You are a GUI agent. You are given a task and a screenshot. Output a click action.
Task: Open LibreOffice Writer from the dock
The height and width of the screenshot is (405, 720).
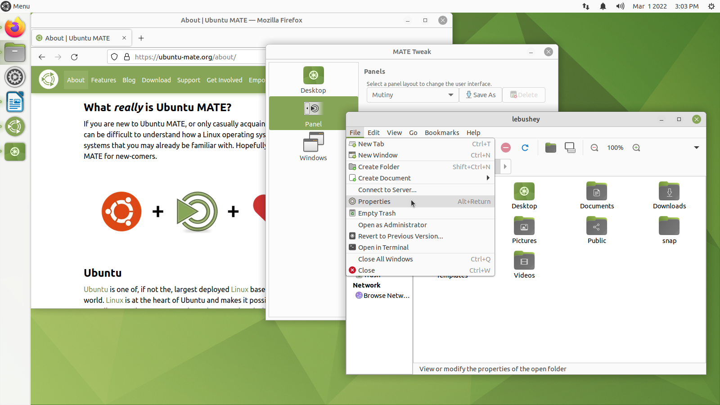click(x=15, y=102)
